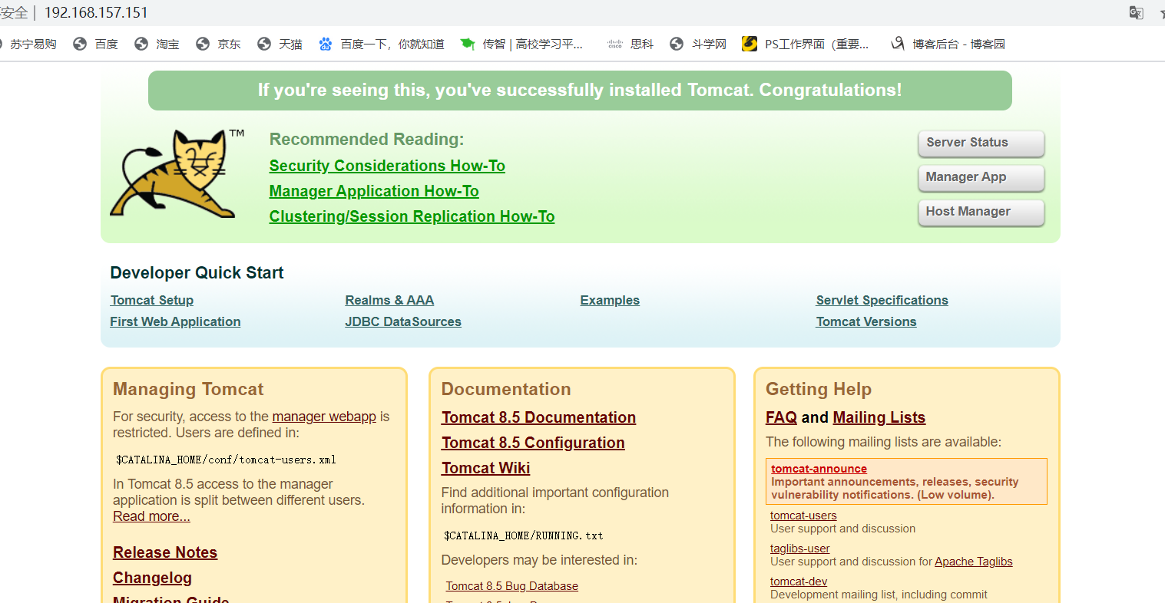Click the 传智 green graduation cap bookmark icon
Viewport: 1165px width, 603px height.
pos(467,44)
